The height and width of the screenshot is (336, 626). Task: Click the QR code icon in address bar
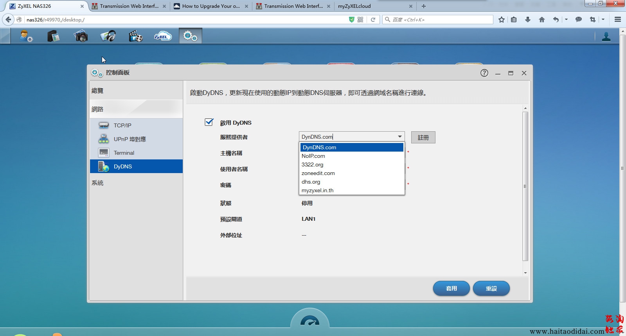pos(360,20)
